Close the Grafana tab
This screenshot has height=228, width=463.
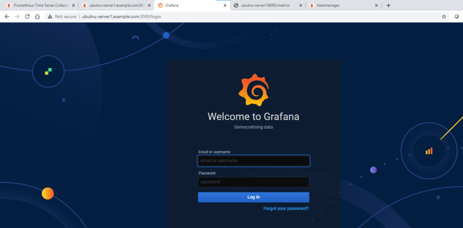point(225,5)
